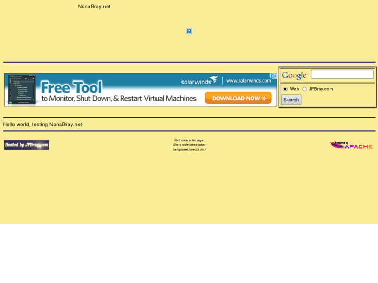The image size is (378, 283).
Task: Click the Google search input field
Action: (342, 74)
